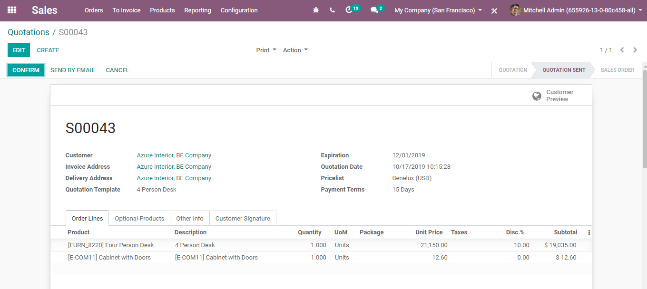The height and width of the screenshot is (289, 647).
Task: Open the activities clock icon with 19 badge
Action: coord(352,10)
